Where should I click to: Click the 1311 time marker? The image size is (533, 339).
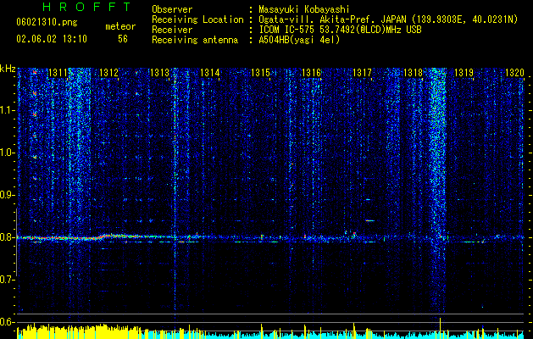[58, 73]
